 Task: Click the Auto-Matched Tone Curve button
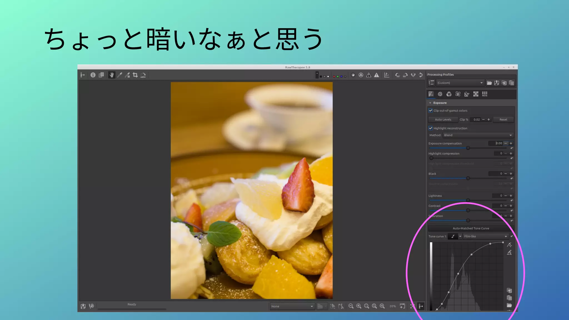click(x=471, y=228)
